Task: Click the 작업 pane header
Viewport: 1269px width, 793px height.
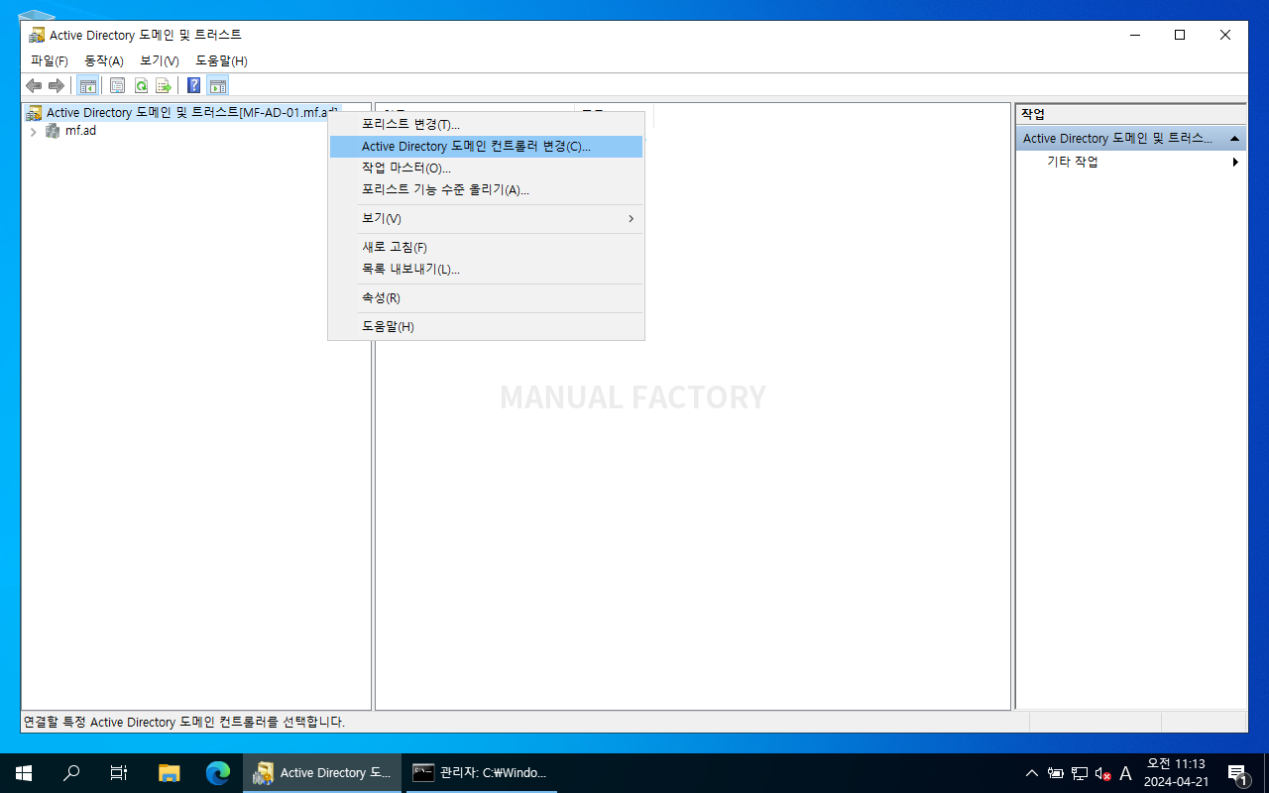Action: coord(1131,115)
